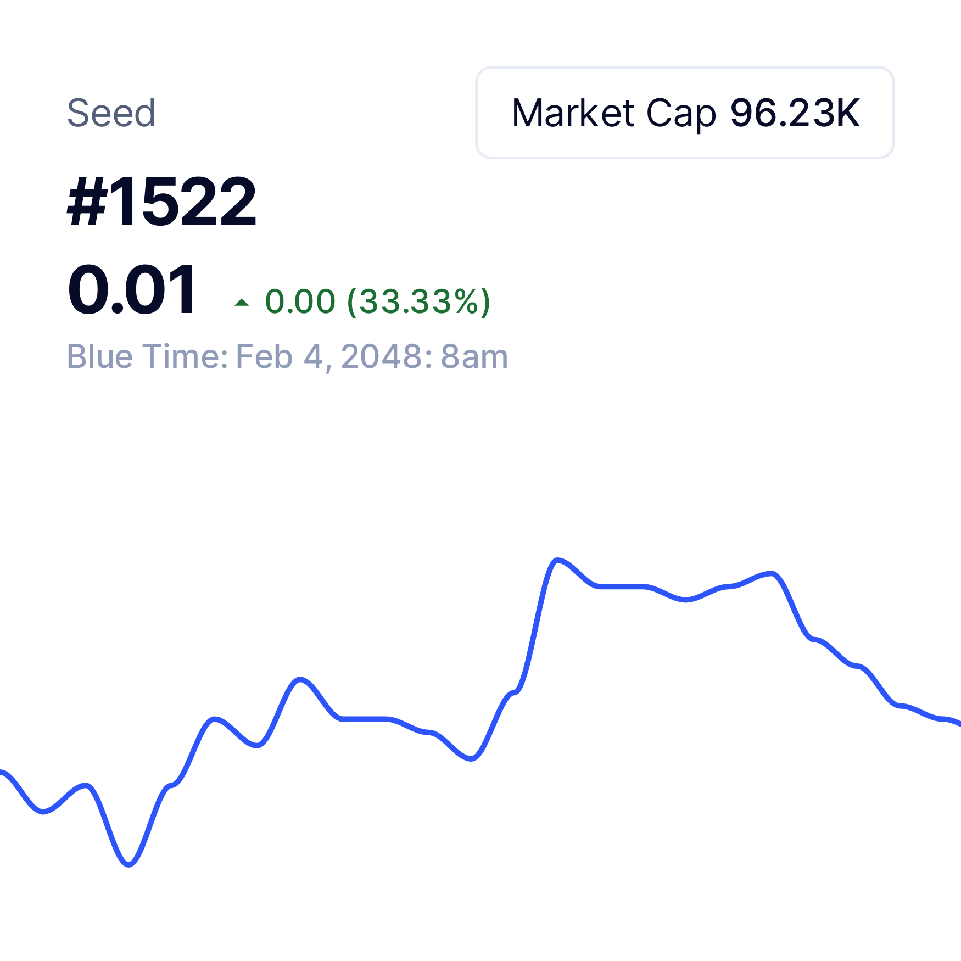Screen dimensions: 961x961
Task: Click the lowest dip of the chart line
Action: [128, 865]
